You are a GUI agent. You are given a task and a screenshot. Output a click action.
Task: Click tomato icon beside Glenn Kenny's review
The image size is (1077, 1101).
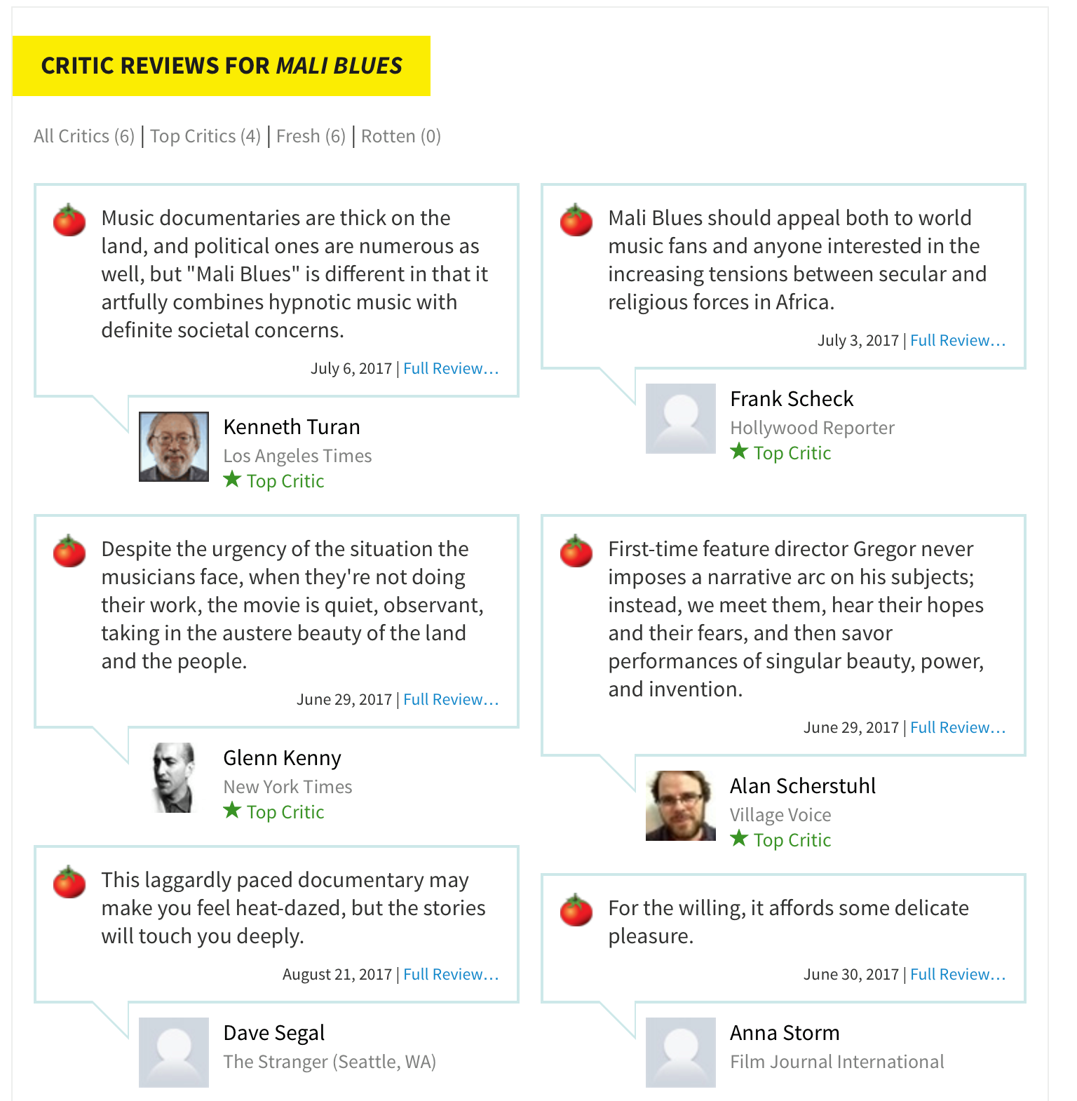(x=69, y=551)
